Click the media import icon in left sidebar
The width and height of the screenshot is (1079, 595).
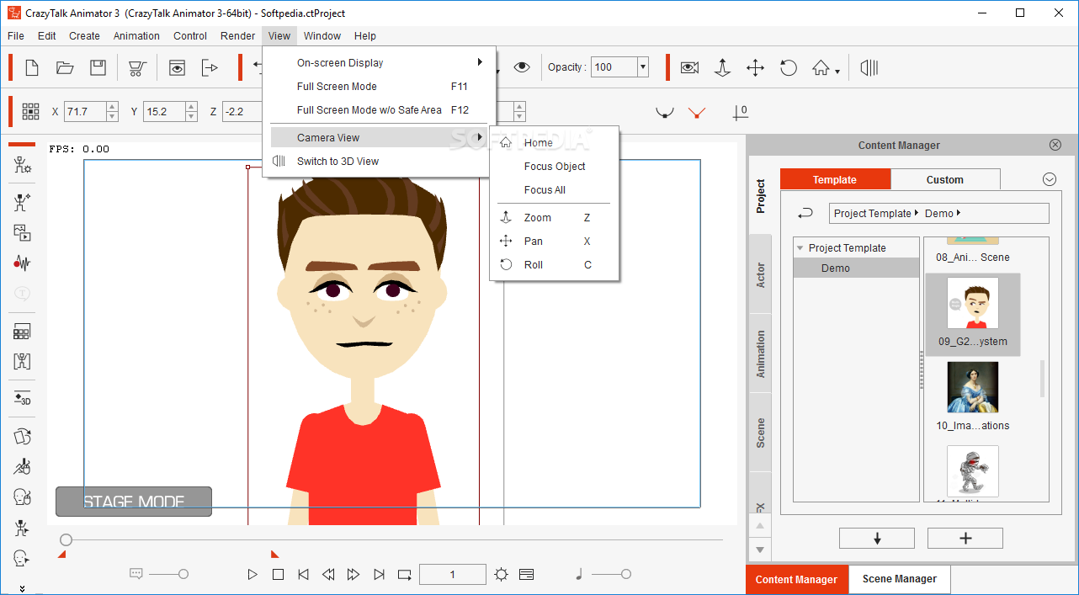[x=23, y=233]
